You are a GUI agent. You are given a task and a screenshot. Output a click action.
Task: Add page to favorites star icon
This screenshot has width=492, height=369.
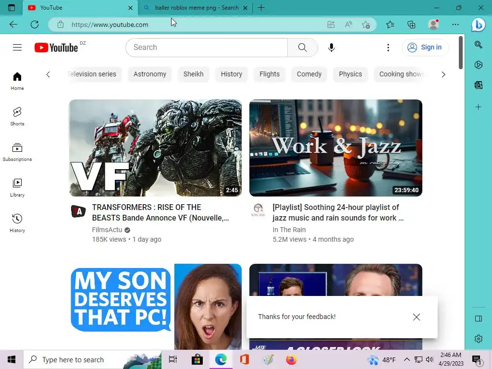(366, 25)
